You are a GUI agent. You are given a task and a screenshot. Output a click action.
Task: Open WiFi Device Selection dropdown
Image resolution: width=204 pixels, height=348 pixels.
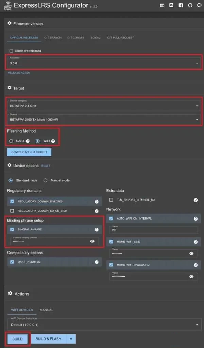(x=104, y=324)
